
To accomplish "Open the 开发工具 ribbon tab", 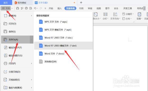I will (127, 8).
